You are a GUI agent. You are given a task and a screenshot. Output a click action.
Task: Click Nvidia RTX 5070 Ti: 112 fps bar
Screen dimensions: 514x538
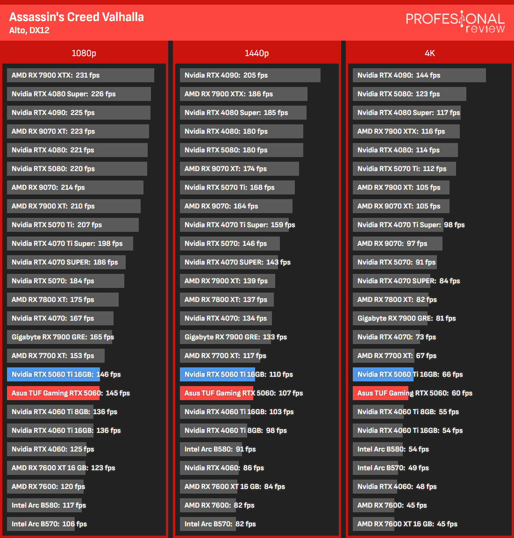tap(404, 169)
